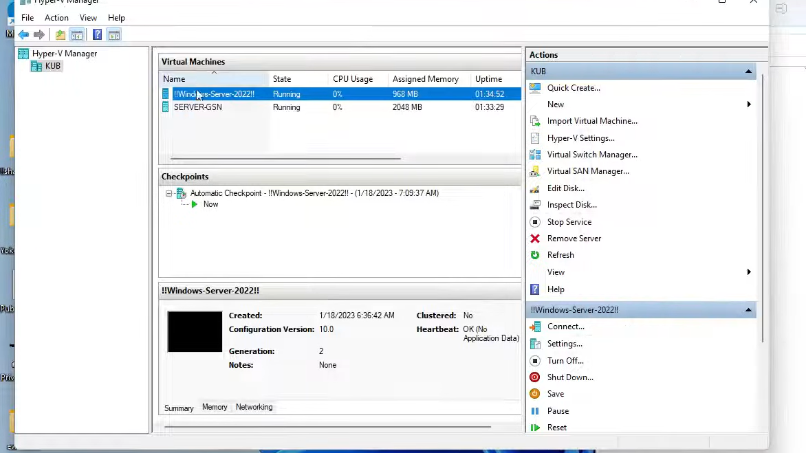Viewport: 806px width, 453px height.
Task: Sort by the State column header
Action: [x=298, y=79]
